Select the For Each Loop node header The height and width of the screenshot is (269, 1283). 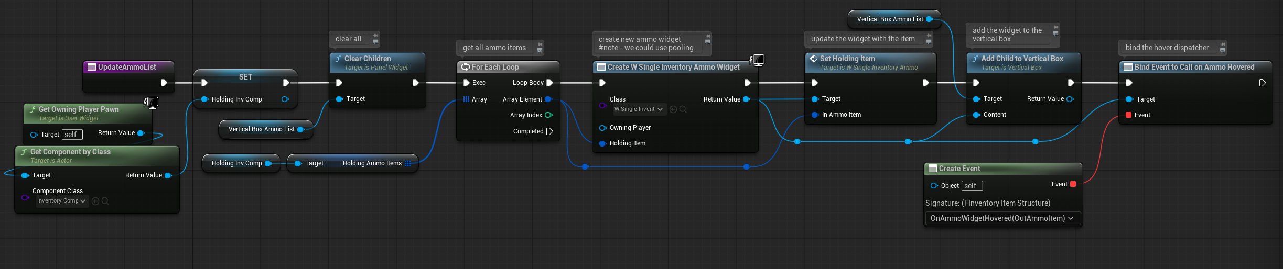point(495,67)
